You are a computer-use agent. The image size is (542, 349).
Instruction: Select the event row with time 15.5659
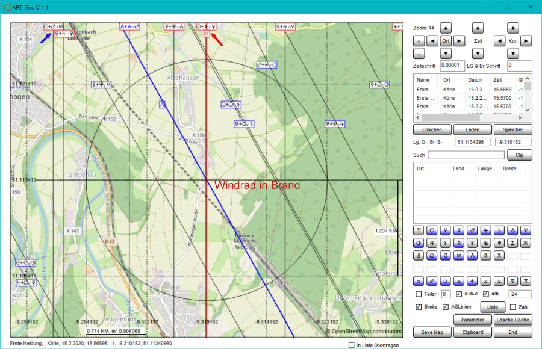tap(469, 90)
